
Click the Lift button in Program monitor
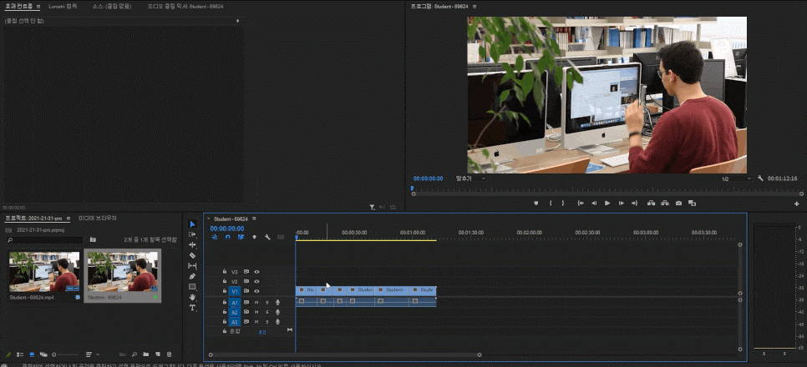651,203
